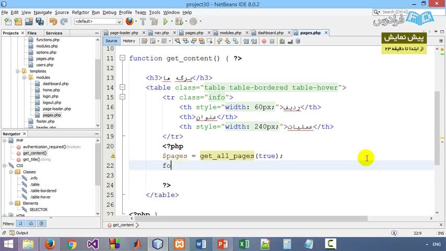This screenshot has height=251, width=446.
Task: Collapse the CSS Classes node in Navigator
Action: tap(11, 172)
